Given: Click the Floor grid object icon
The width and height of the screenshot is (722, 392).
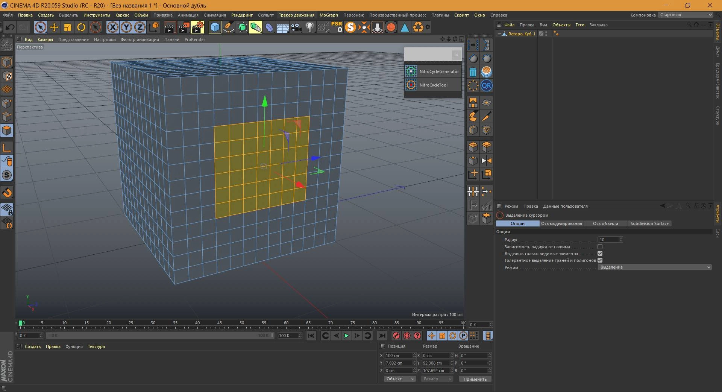Looking at the screenshot, I should click(x=282, y=27).
